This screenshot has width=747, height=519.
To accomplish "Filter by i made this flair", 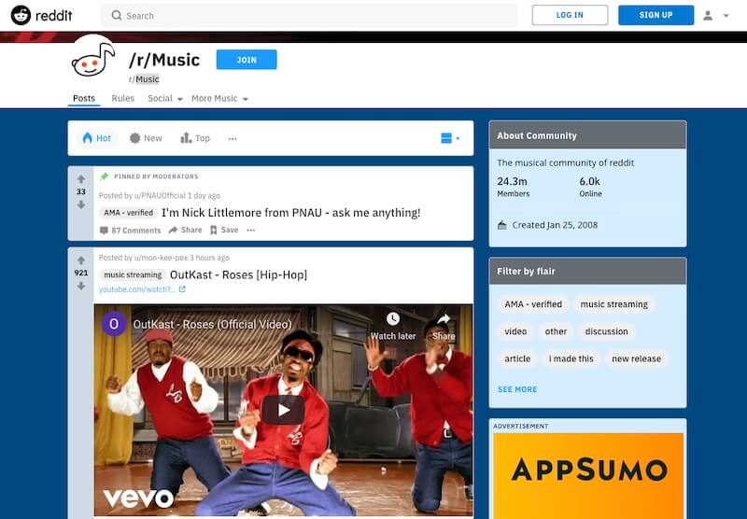I will (x=571, y=358).
